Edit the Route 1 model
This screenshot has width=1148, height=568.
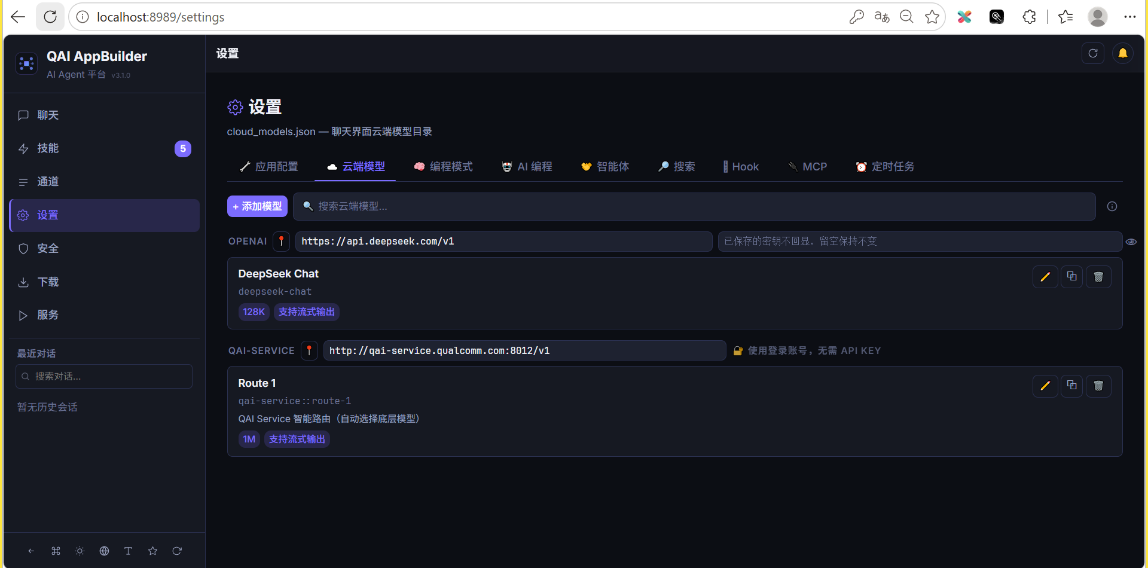click(1045, 386)
